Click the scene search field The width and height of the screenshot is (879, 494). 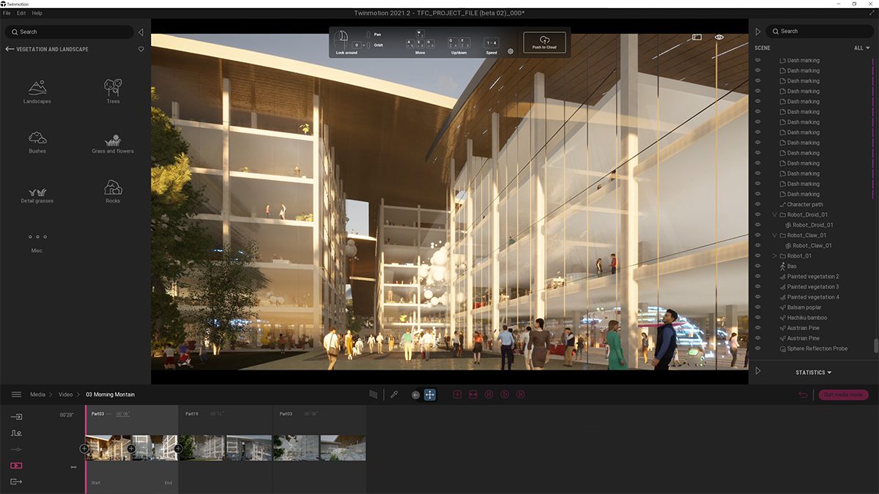click(819, 31)
